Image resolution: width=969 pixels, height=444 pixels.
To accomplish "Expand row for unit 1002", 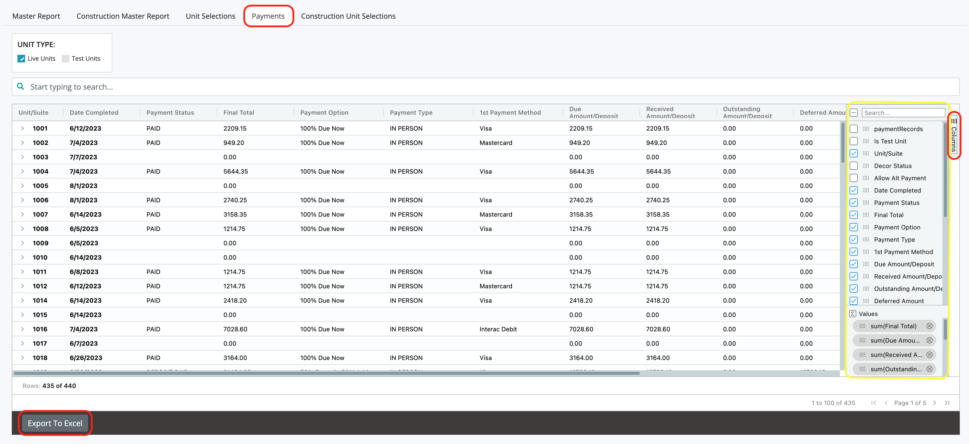I will coord(23,142).
